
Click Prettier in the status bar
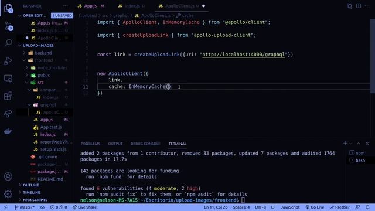point(340,207)
